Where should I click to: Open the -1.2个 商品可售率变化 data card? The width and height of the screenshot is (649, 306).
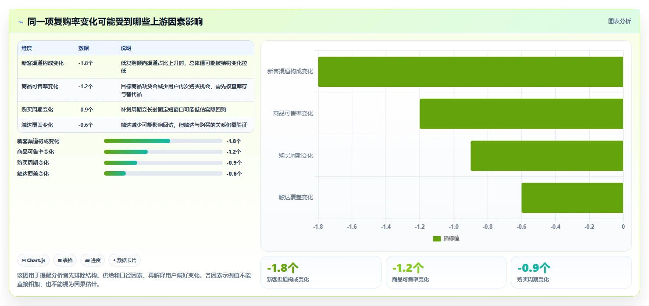coord(446,272)
